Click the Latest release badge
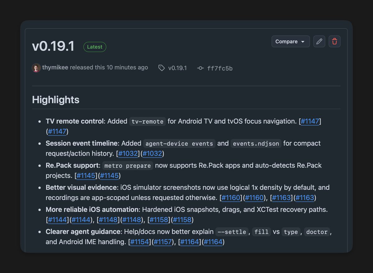The width and height of the screenshot is (373, 273). point(95,47)
